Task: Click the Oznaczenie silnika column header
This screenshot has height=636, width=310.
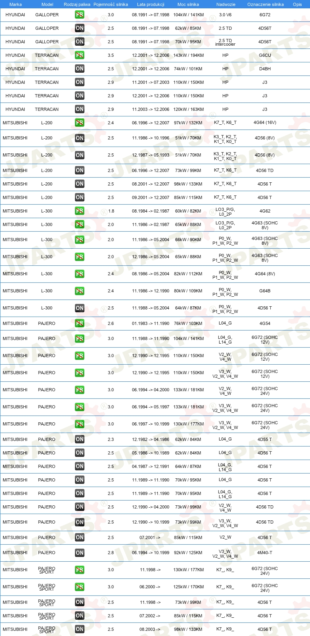Action: pos(265,4)
